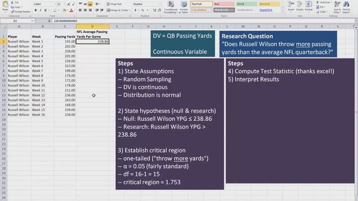This screenshot has width=358, height=201.
Task: Expand Merge & Center dropdown arrow
Action: (x=130, y=10)
